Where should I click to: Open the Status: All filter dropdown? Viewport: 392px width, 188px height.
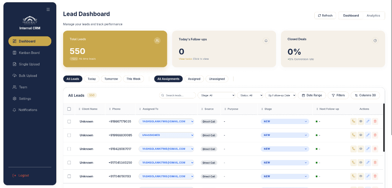[250, 95]
